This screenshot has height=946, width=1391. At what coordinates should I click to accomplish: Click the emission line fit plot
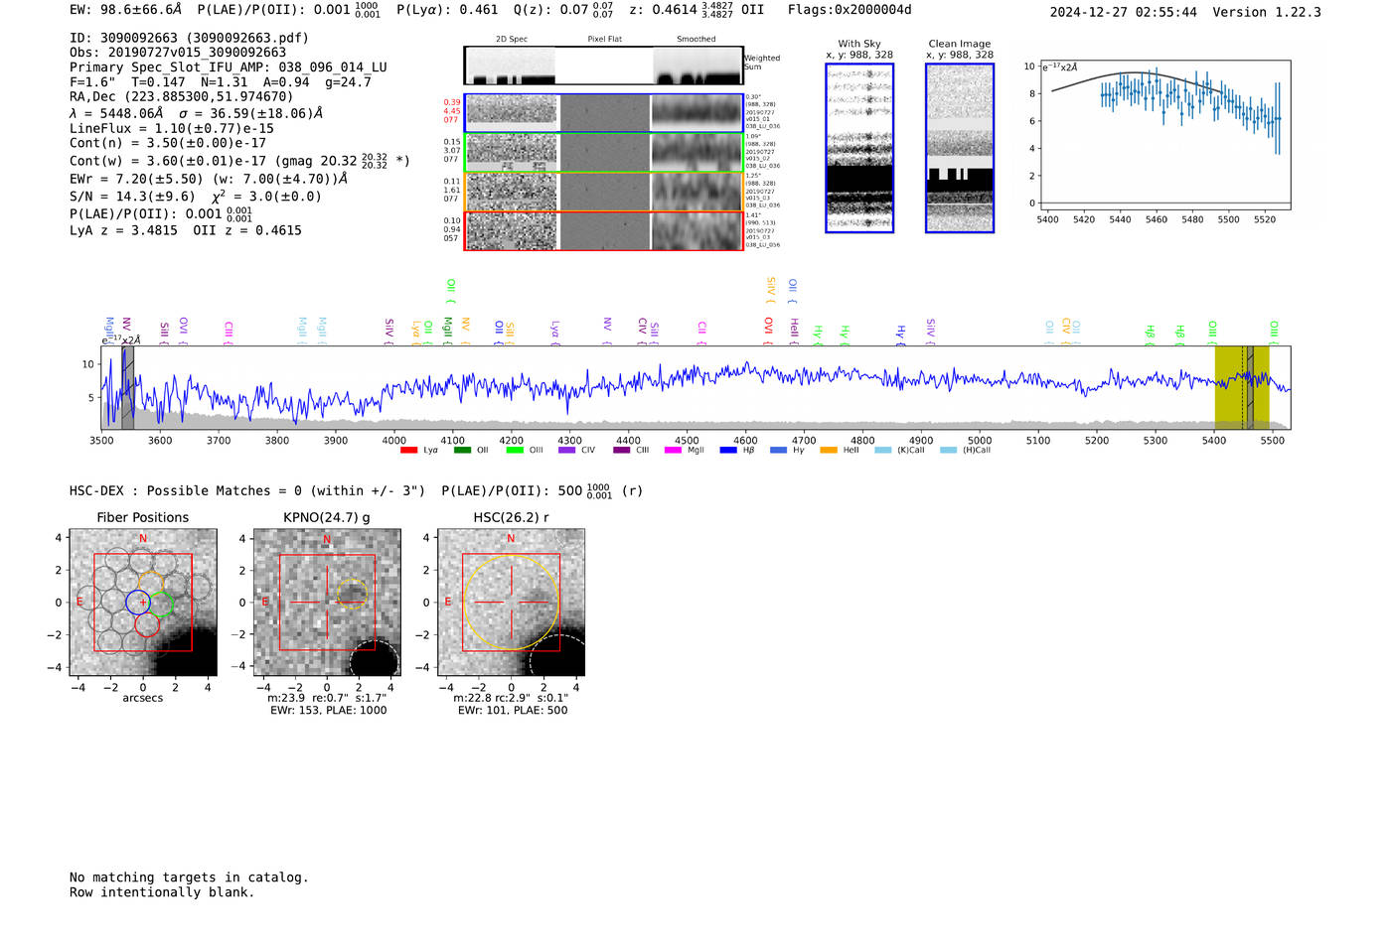[x=1163, y=134]
